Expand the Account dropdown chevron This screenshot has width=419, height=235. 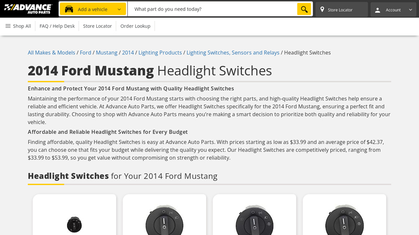pyautogui.click(x=411, y=10)
